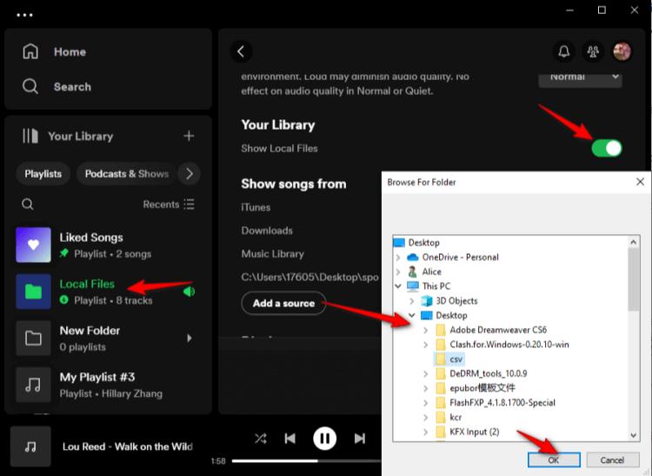Select Downloads source row
This screenshot has height=476, width=652.
[267, 231]
